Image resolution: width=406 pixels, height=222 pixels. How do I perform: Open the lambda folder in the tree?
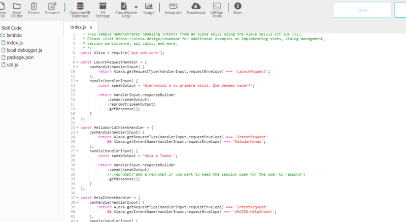(13, 36)
